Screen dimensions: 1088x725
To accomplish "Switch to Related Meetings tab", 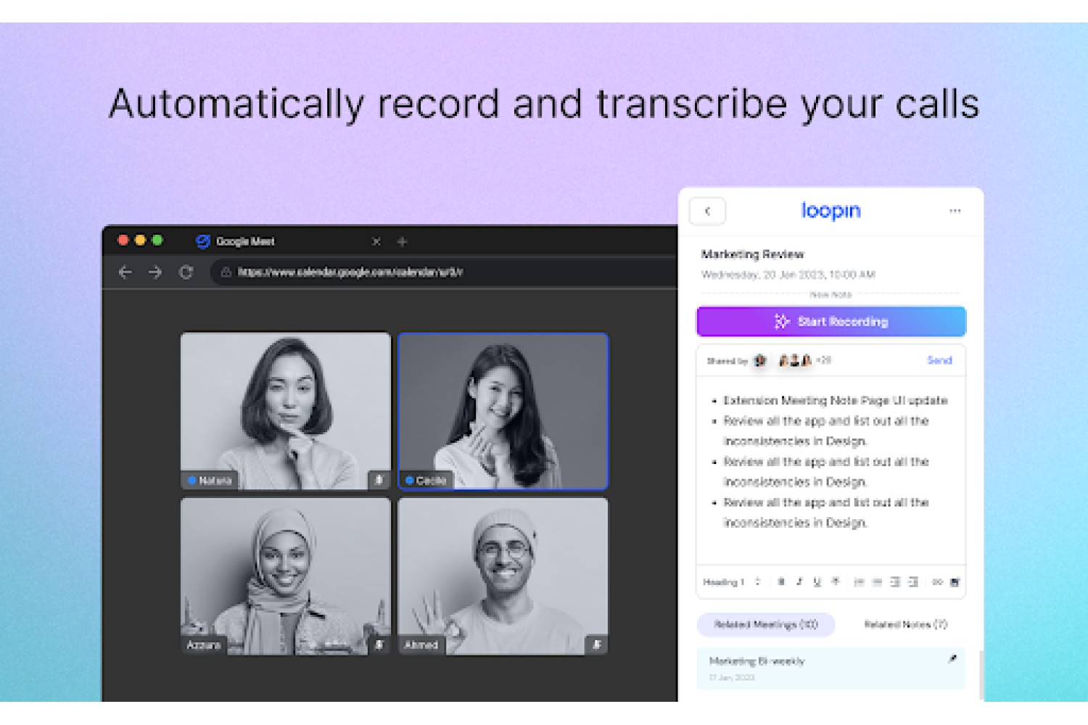I will 766,624.
